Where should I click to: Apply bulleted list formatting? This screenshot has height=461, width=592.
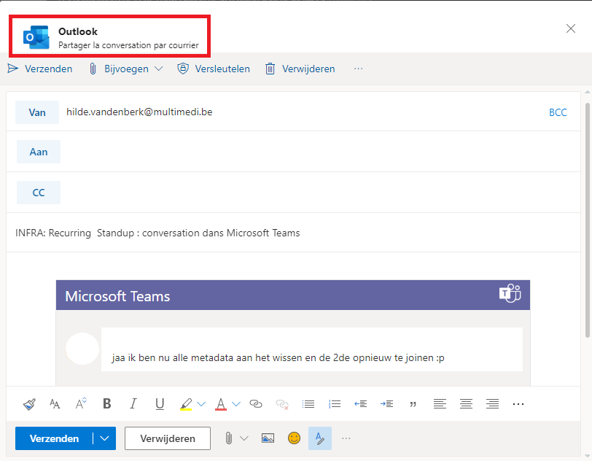tap(308, 404)
